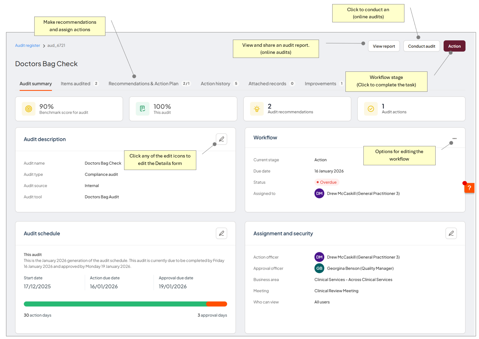Select the benchmark score target icon
The image size is (479, 339).
click(x=29, y=109)
